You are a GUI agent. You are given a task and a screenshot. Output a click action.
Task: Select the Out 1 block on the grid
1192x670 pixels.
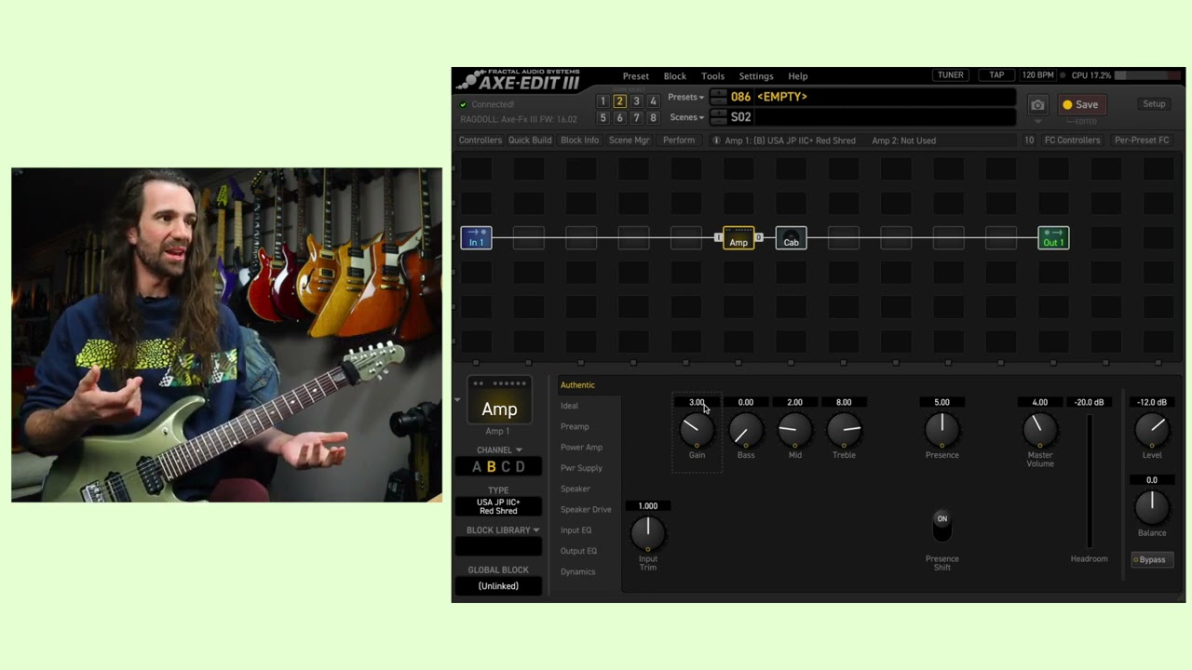click(1053, 238)
